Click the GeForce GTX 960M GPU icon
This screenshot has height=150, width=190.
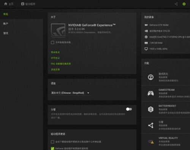(x=146, y=25)
